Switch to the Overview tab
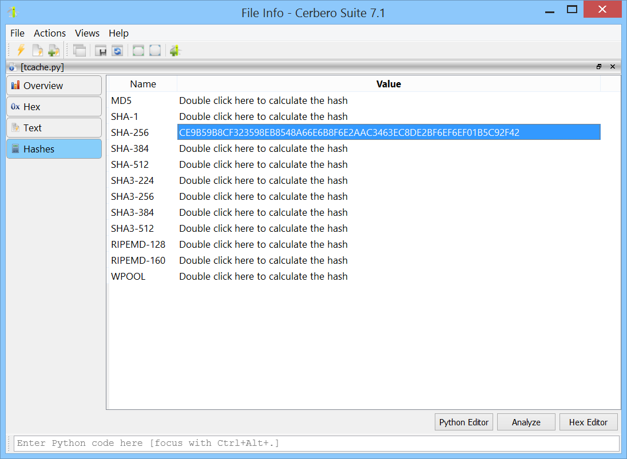The height and width of the screenshot is (459, 627). pos(54,86)
